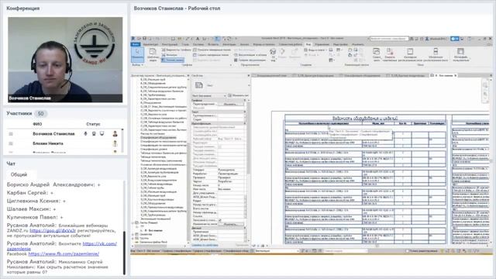Open the vk.com link in chat
Screen dimensions: 496x279
pyautogui.click(x=100, y=243)
